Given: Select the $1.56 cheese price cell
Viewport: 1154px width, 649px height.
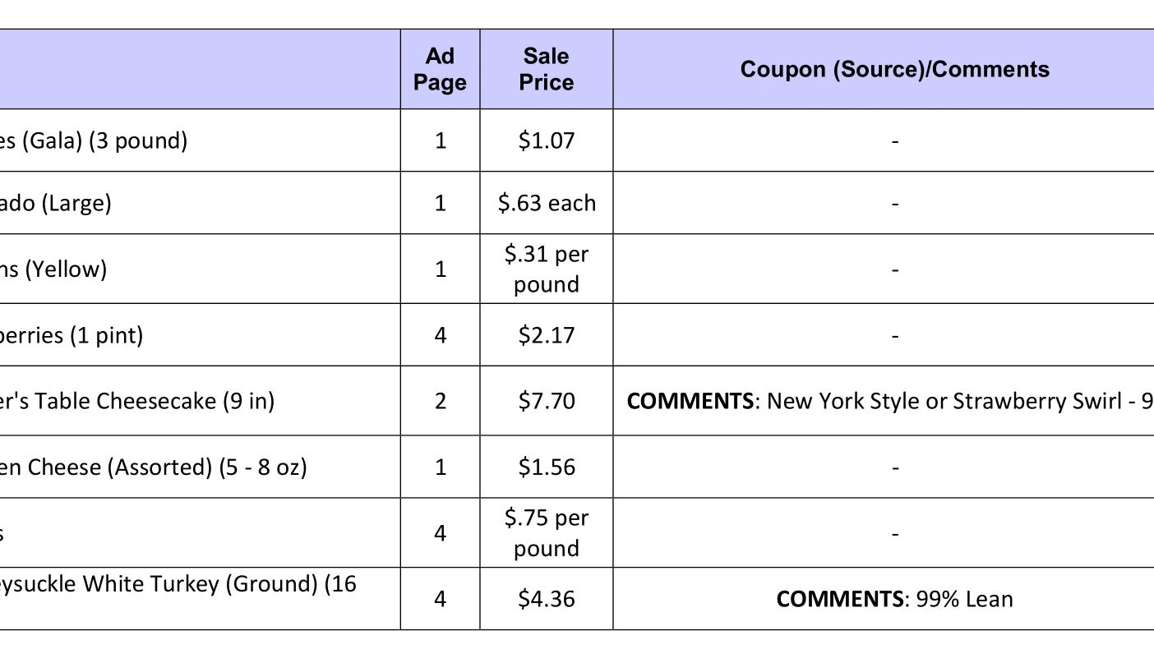Looking at the screenshot, I should (x=547, y=467).
